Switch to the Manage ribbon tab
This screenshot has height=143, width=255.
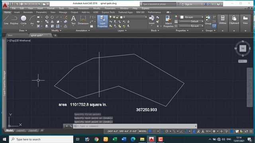(63, 12)
